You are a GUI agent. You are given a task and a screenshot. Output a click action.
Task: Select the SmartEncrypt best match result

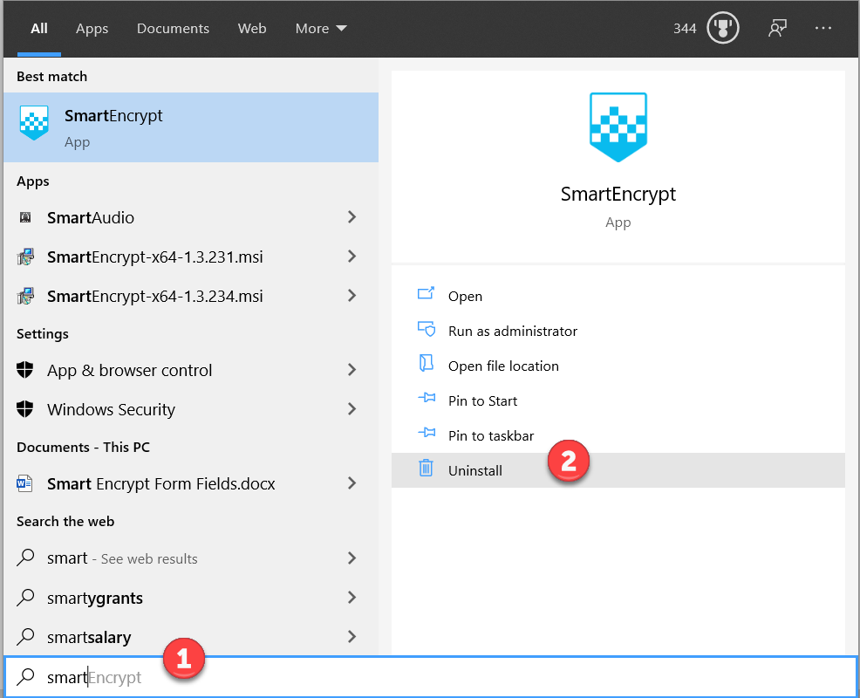pyautogui.click(x=191, y=127)
